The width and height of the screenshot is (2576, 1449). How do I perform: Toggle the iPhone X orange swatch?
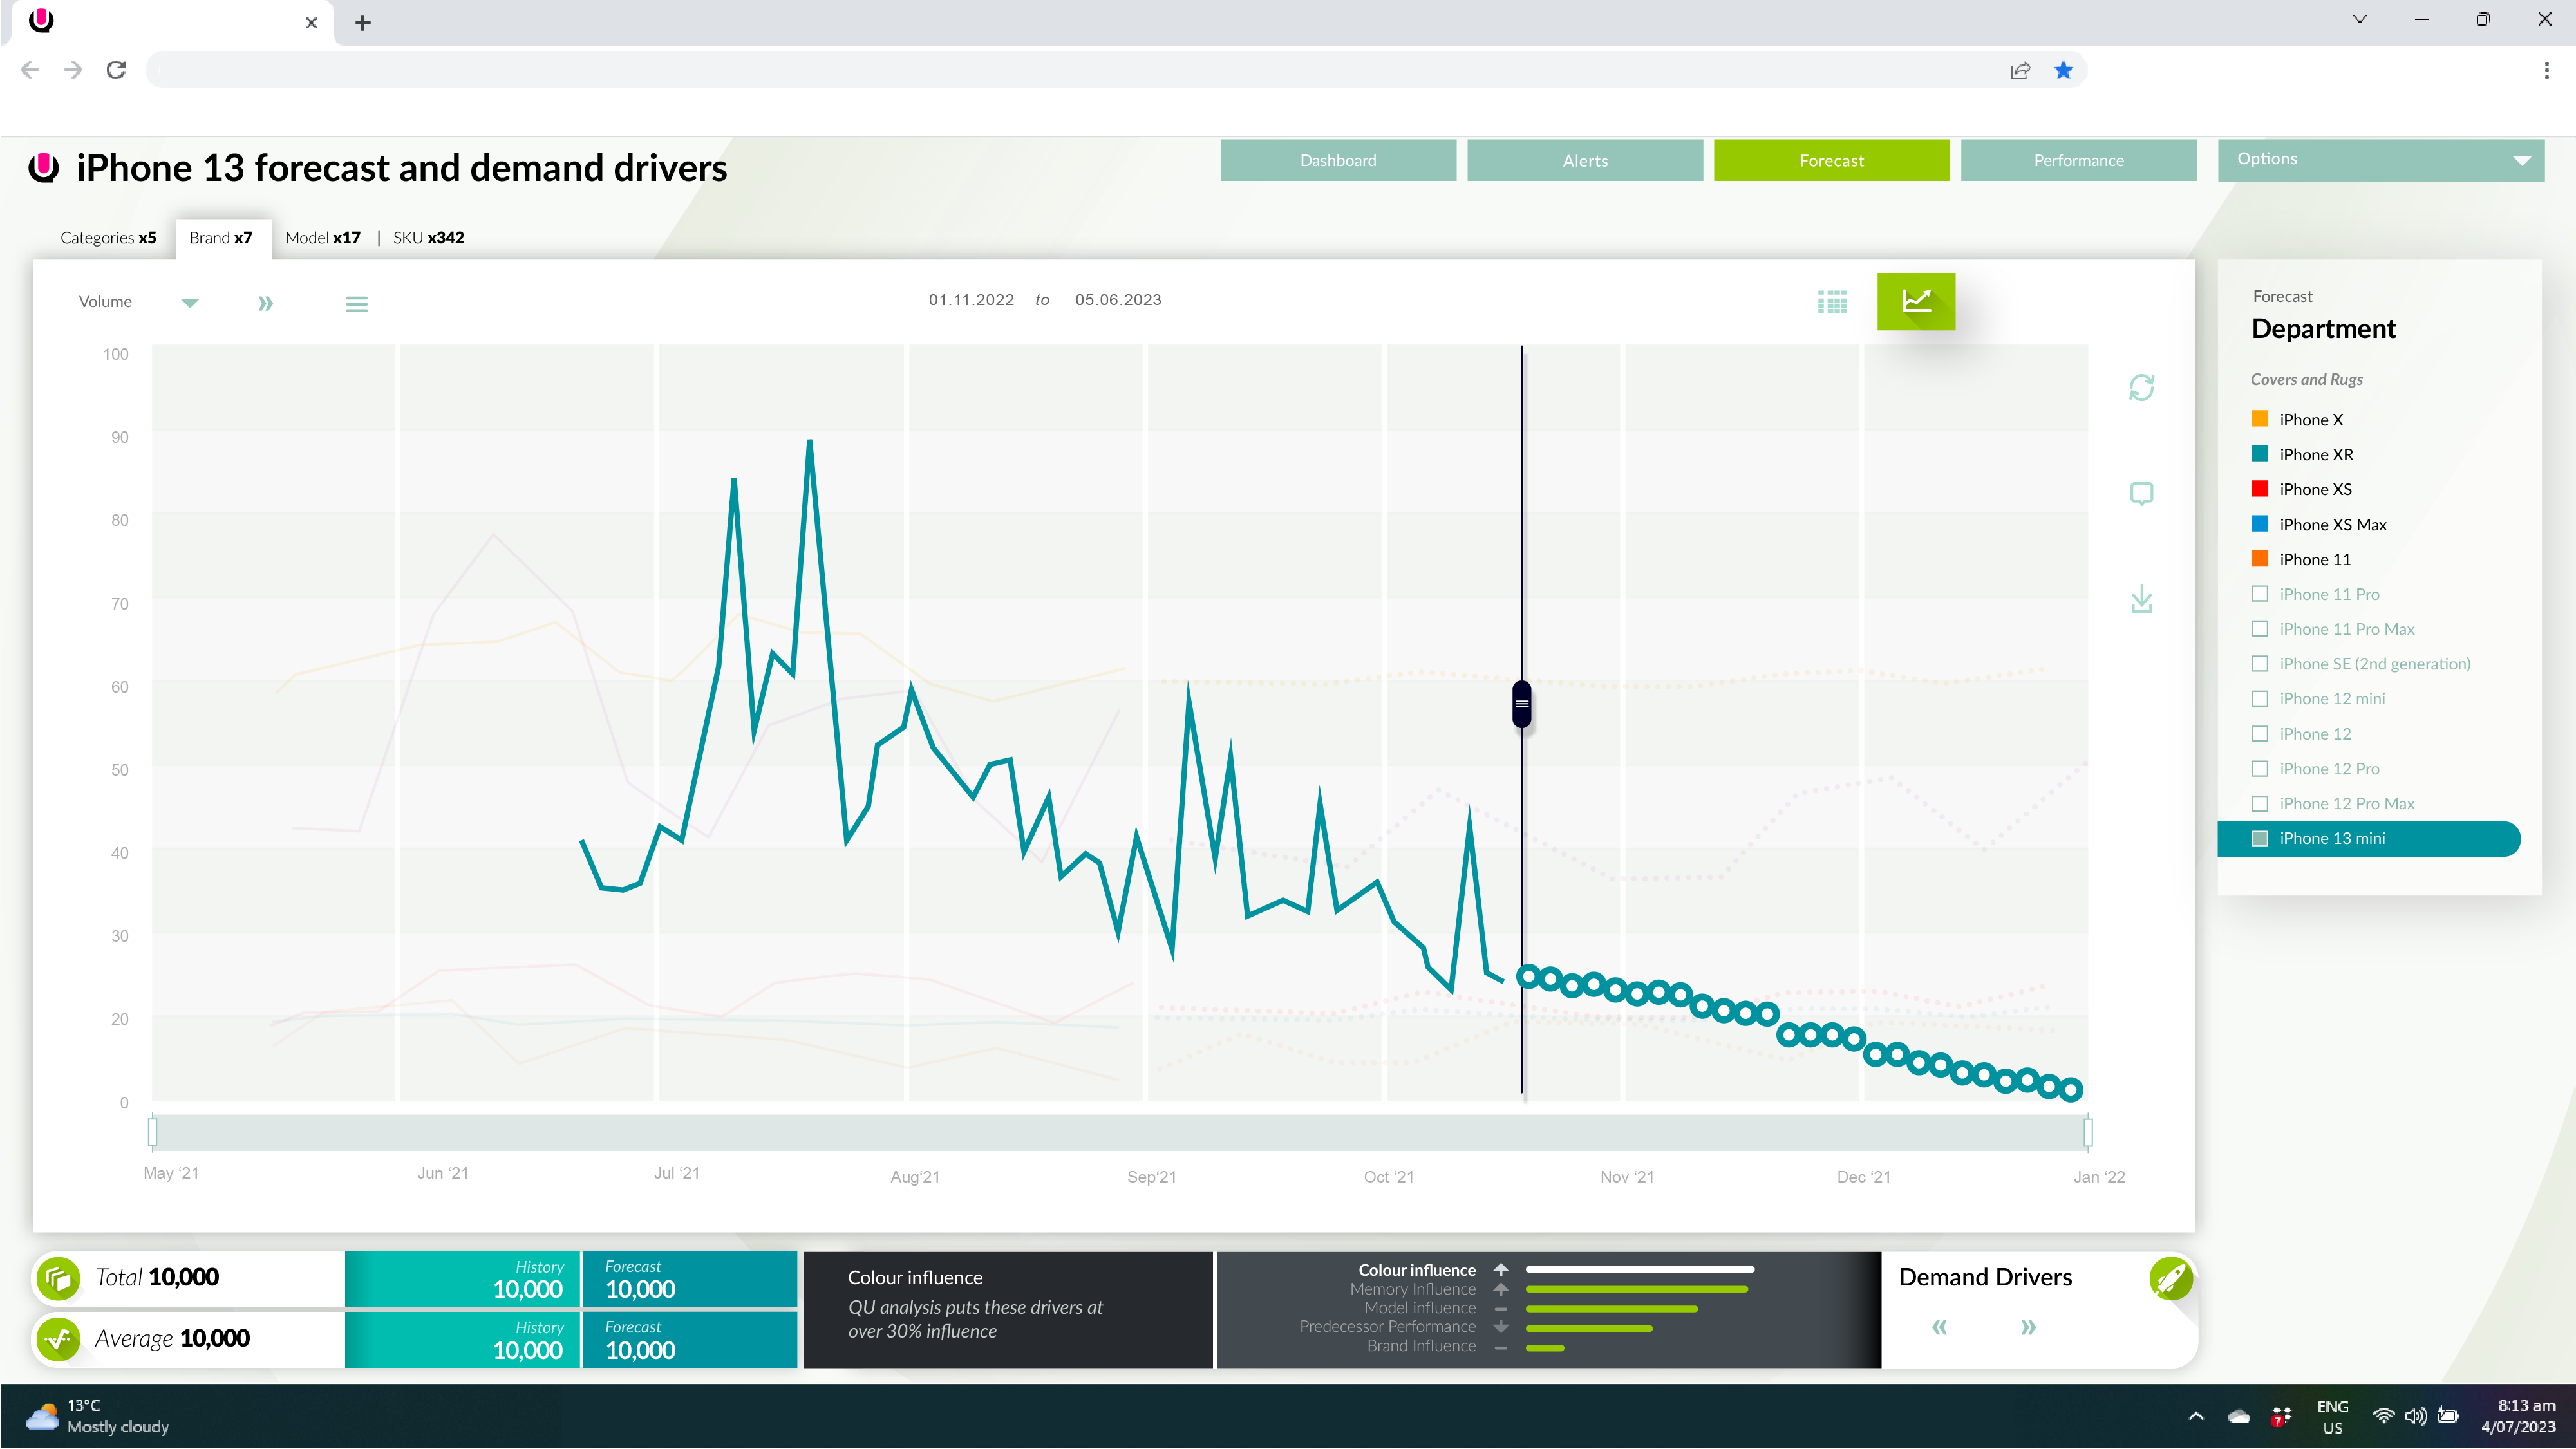click(x=2259, y=419)
